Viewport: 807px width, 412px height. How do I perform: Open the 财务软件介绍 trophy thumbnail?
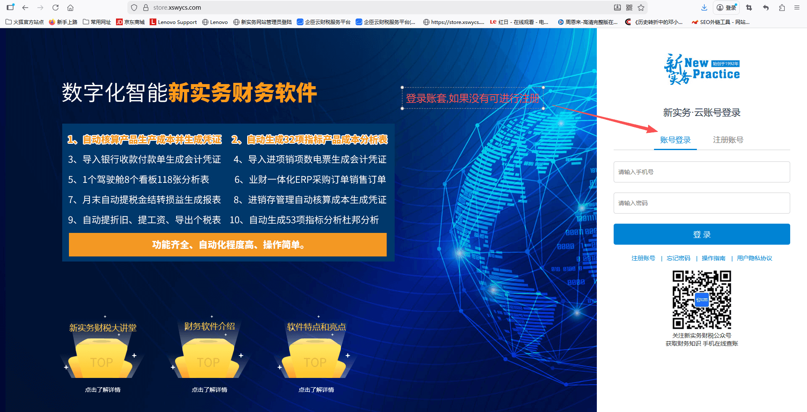(209, 353)
